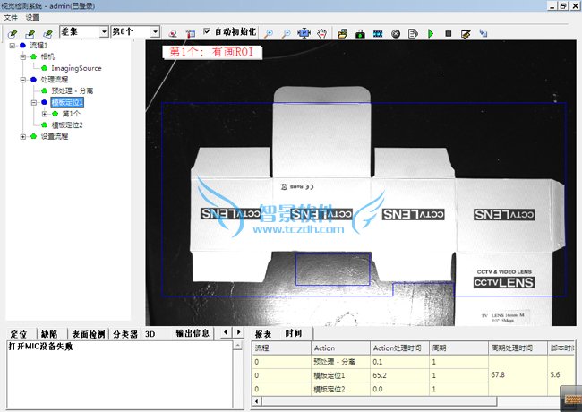Open the 设置 menu
582x412 pixels.
coord(32,17)
